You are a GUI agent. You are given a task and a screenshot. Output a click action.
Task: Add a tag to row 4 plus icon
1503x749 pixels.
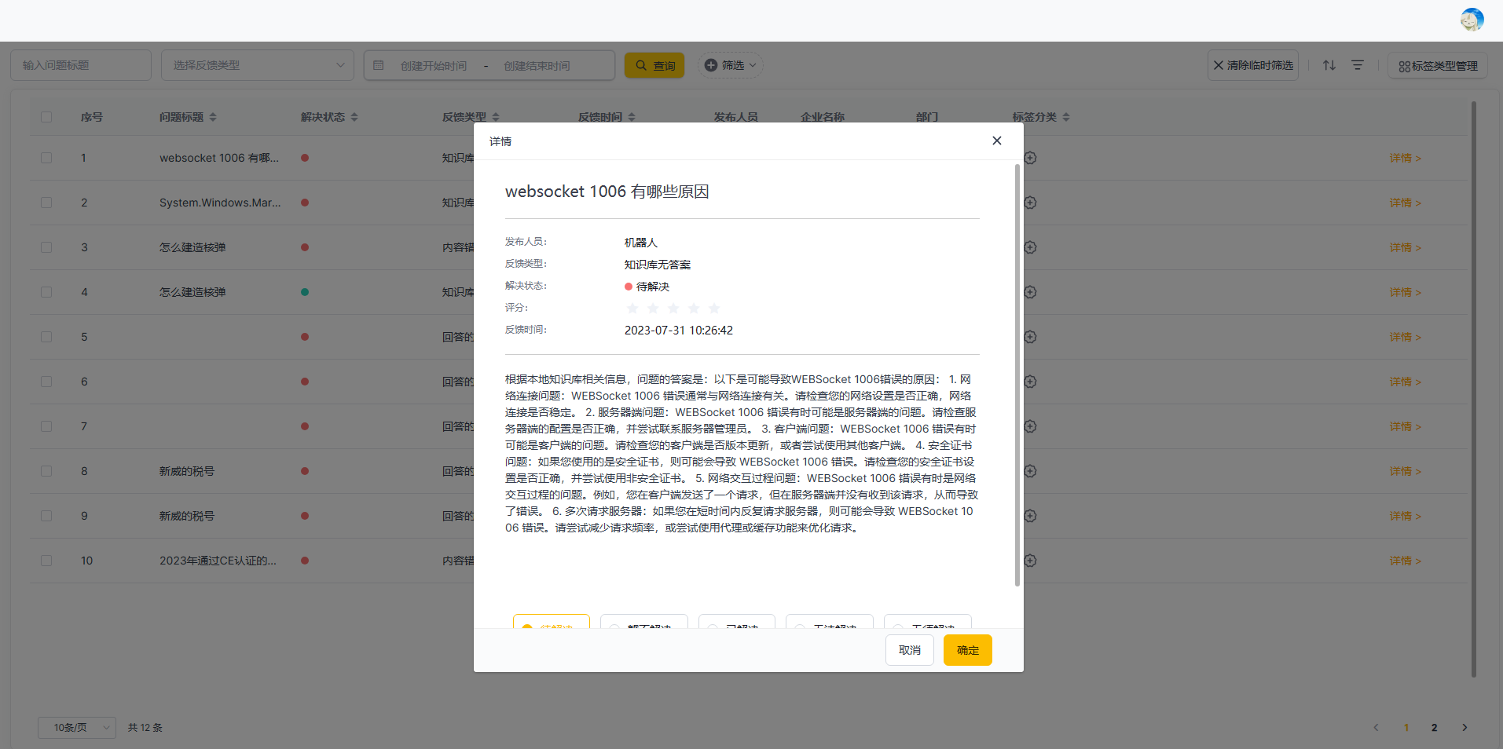[x=1030, y=292]
